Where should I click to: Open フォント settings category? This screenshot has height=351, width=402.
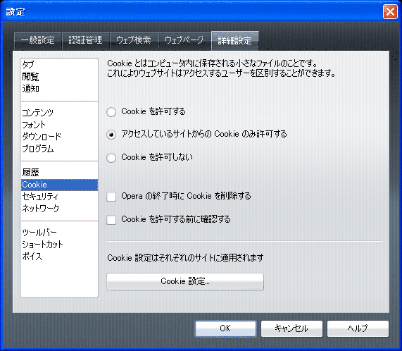tap(59, 125)
